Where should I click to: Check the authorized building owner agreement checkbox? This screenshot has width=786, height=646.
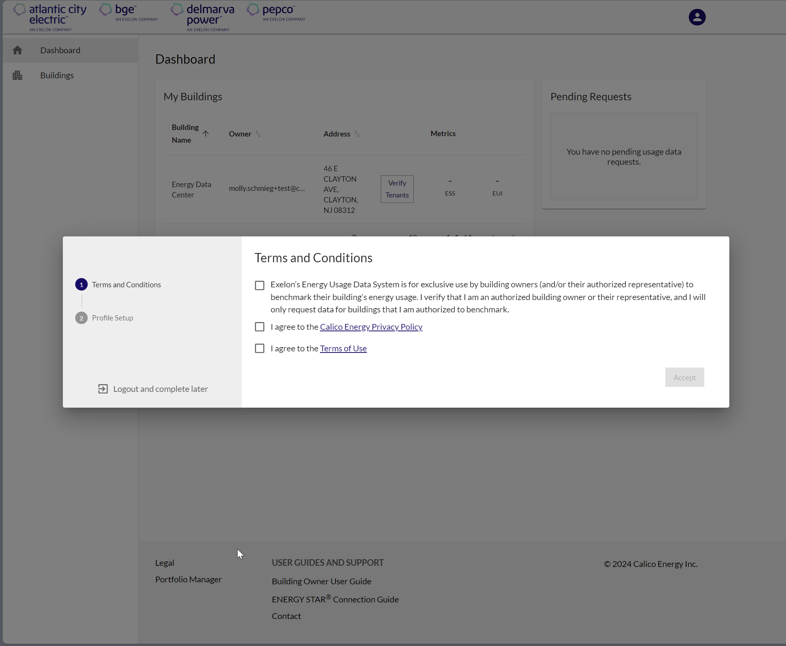259,285
